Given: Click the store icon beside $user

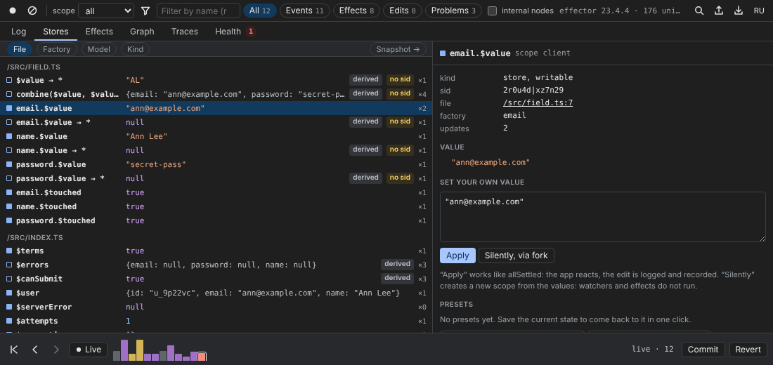Looking at the screenshot, I should point(9,293).
